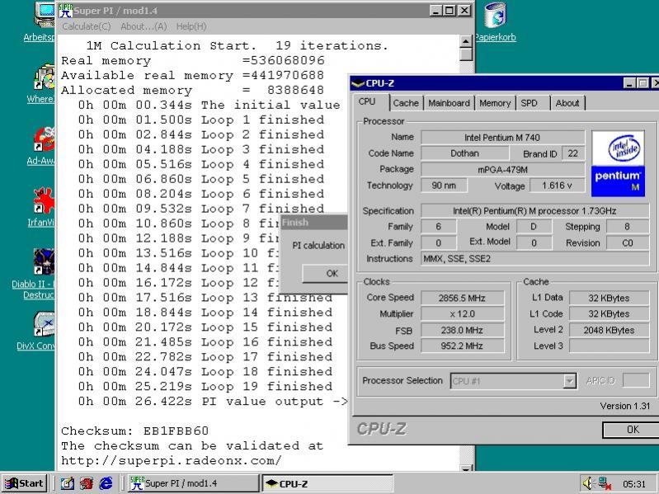Switch to Super PI taskbar button
The height and width of the screenshot is (494, 659).
192,483
